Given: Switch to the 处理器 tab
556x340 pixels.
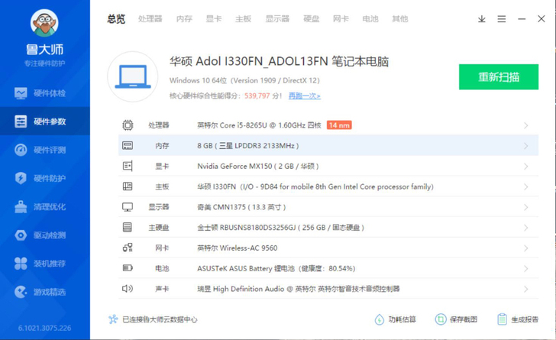Looking at the screenshot, I should click(x=150, y=19).
